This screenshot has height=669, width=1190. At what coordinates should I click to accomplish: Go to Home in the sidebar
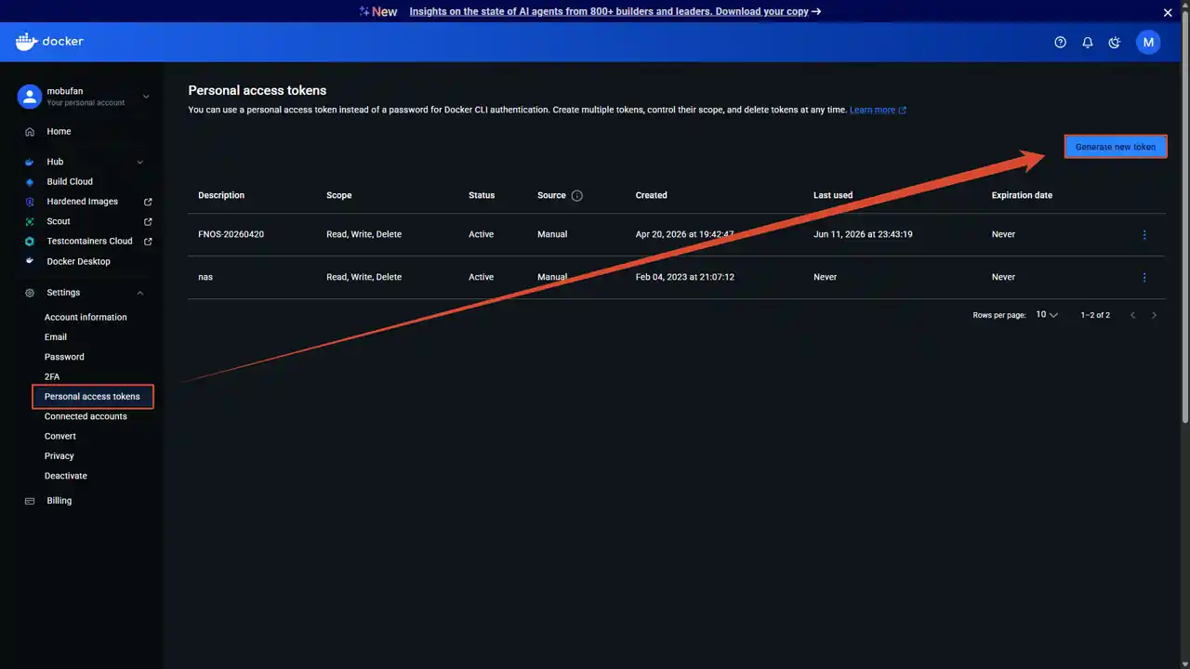pos(59,132)
